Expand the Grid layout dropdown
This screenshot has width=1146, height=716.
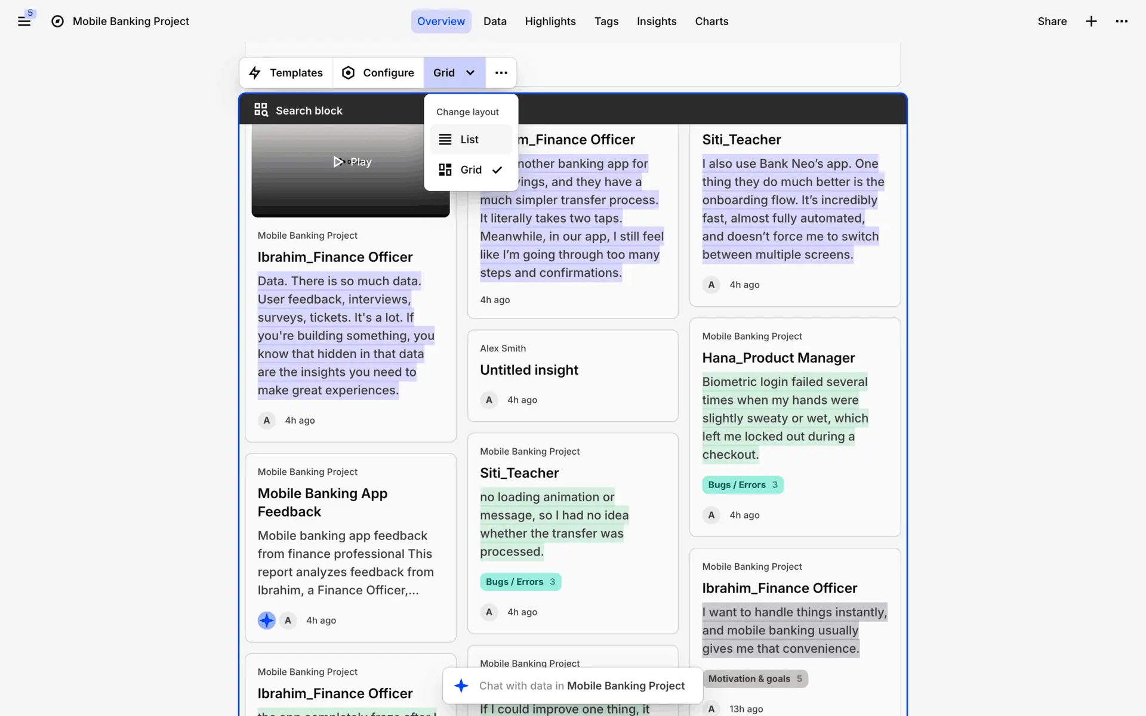[x=454, y=73]
